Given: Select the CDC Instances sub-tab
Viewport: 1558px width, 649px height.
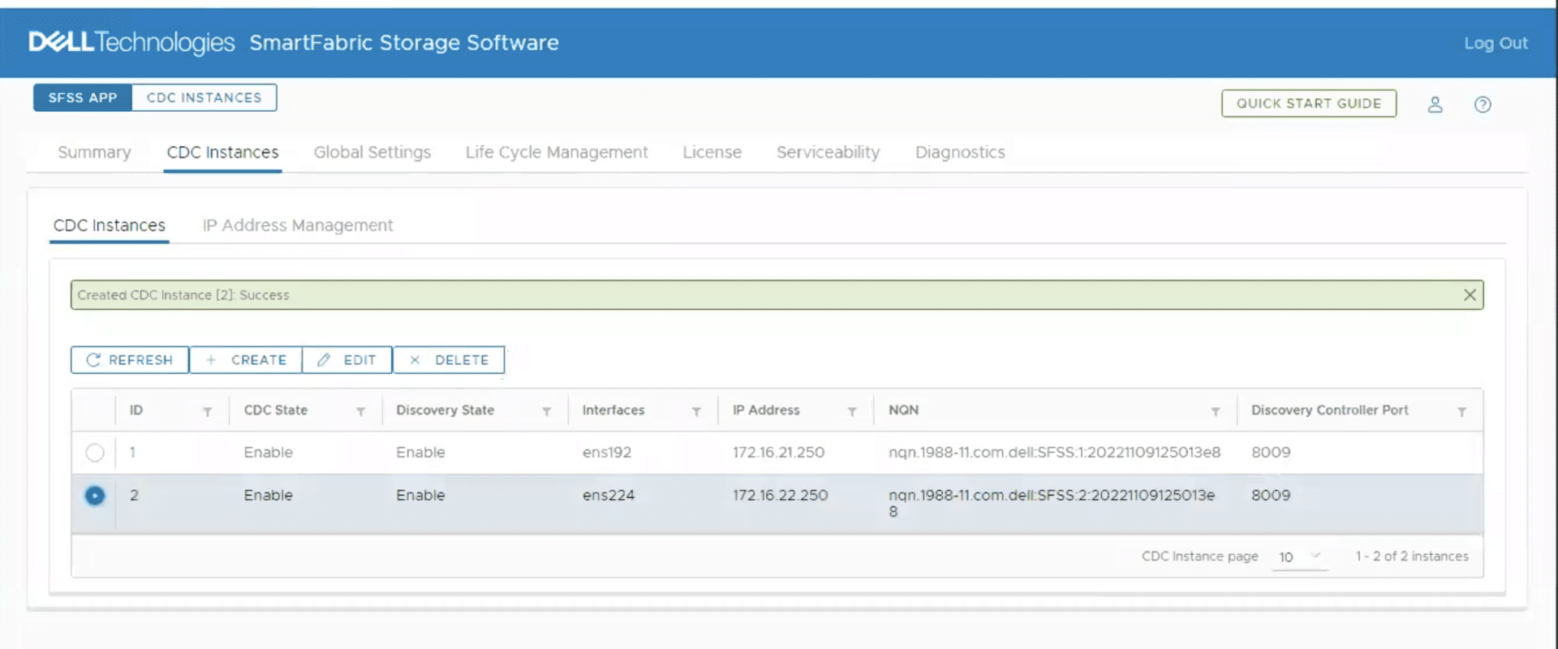Looking at the screenshot, I should click(x=110, y=226).
